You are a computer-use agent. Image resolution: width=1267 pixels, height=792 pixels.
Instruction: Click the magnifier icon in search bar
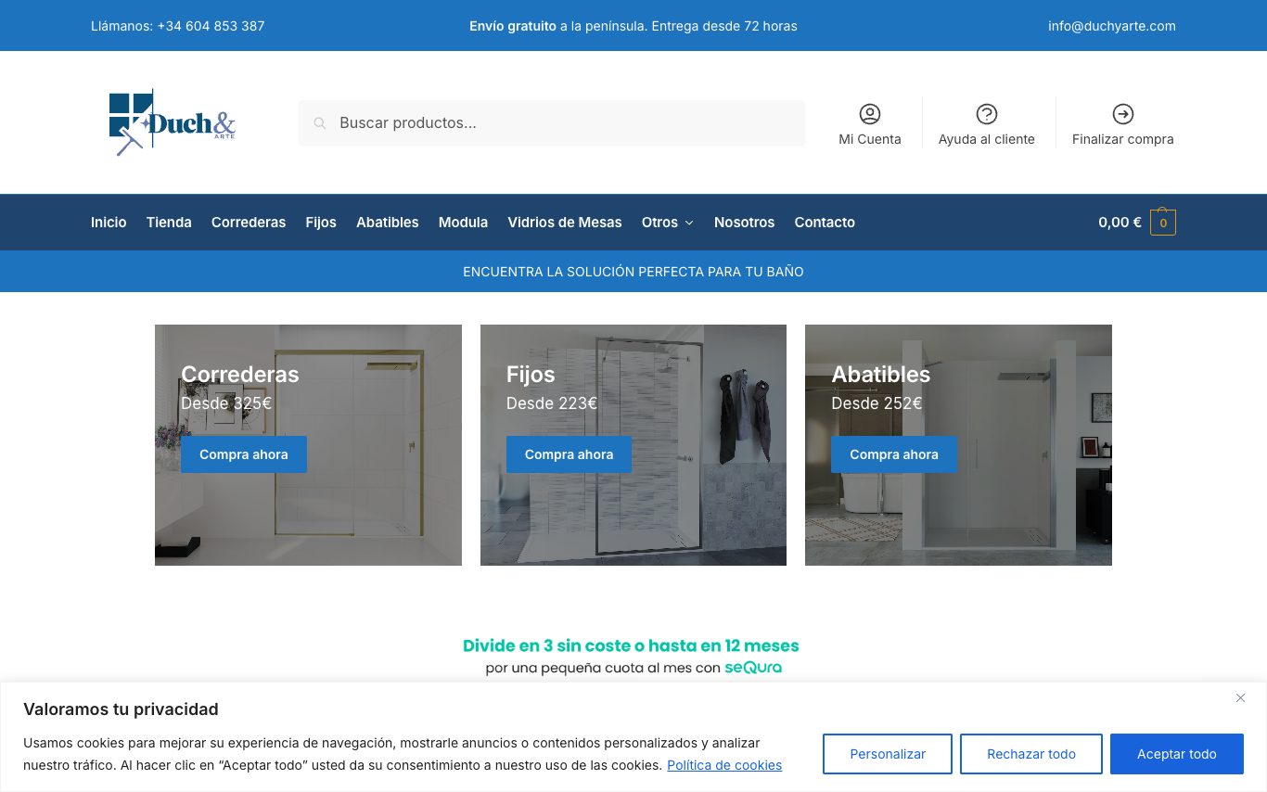tap(320, 123)
